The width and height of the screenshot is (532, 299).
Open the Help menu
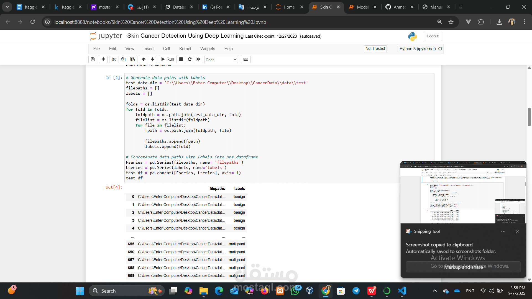[x=229, y=49]
